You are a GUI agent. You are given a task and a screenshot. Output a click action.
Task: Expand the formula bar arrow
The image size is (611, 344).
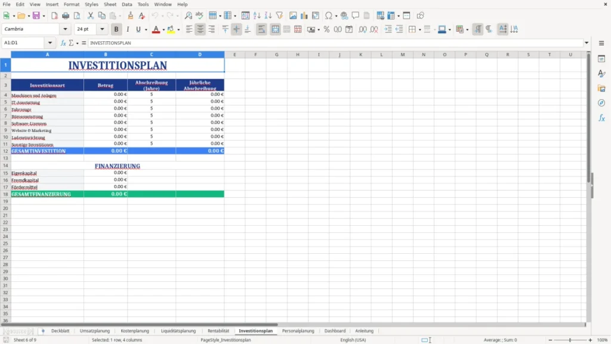coord(587,43)
